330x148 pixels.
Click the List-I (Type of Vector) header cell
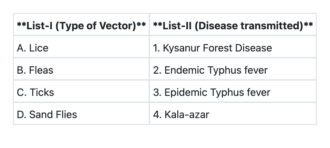coord(81,25)
